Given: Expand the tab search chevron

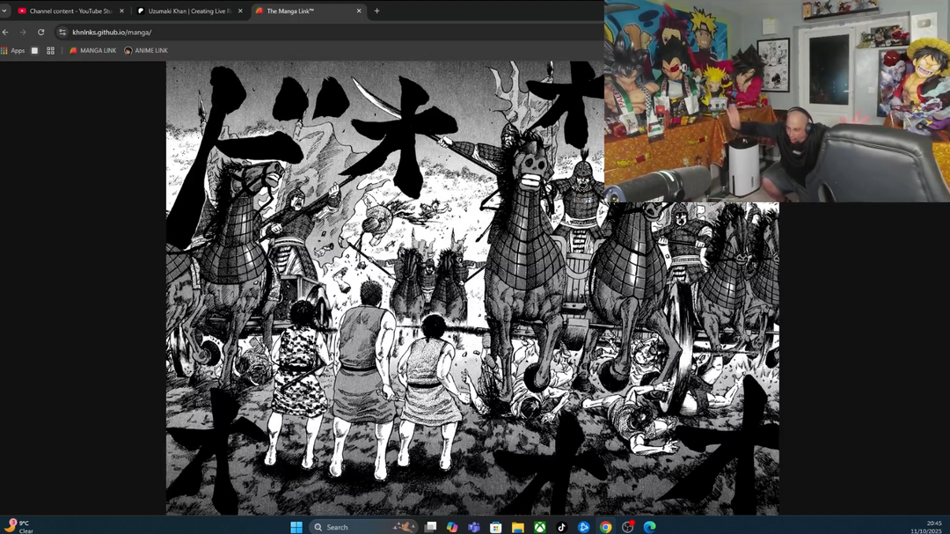Looking at the screenshot, I should tap(5, 11).
